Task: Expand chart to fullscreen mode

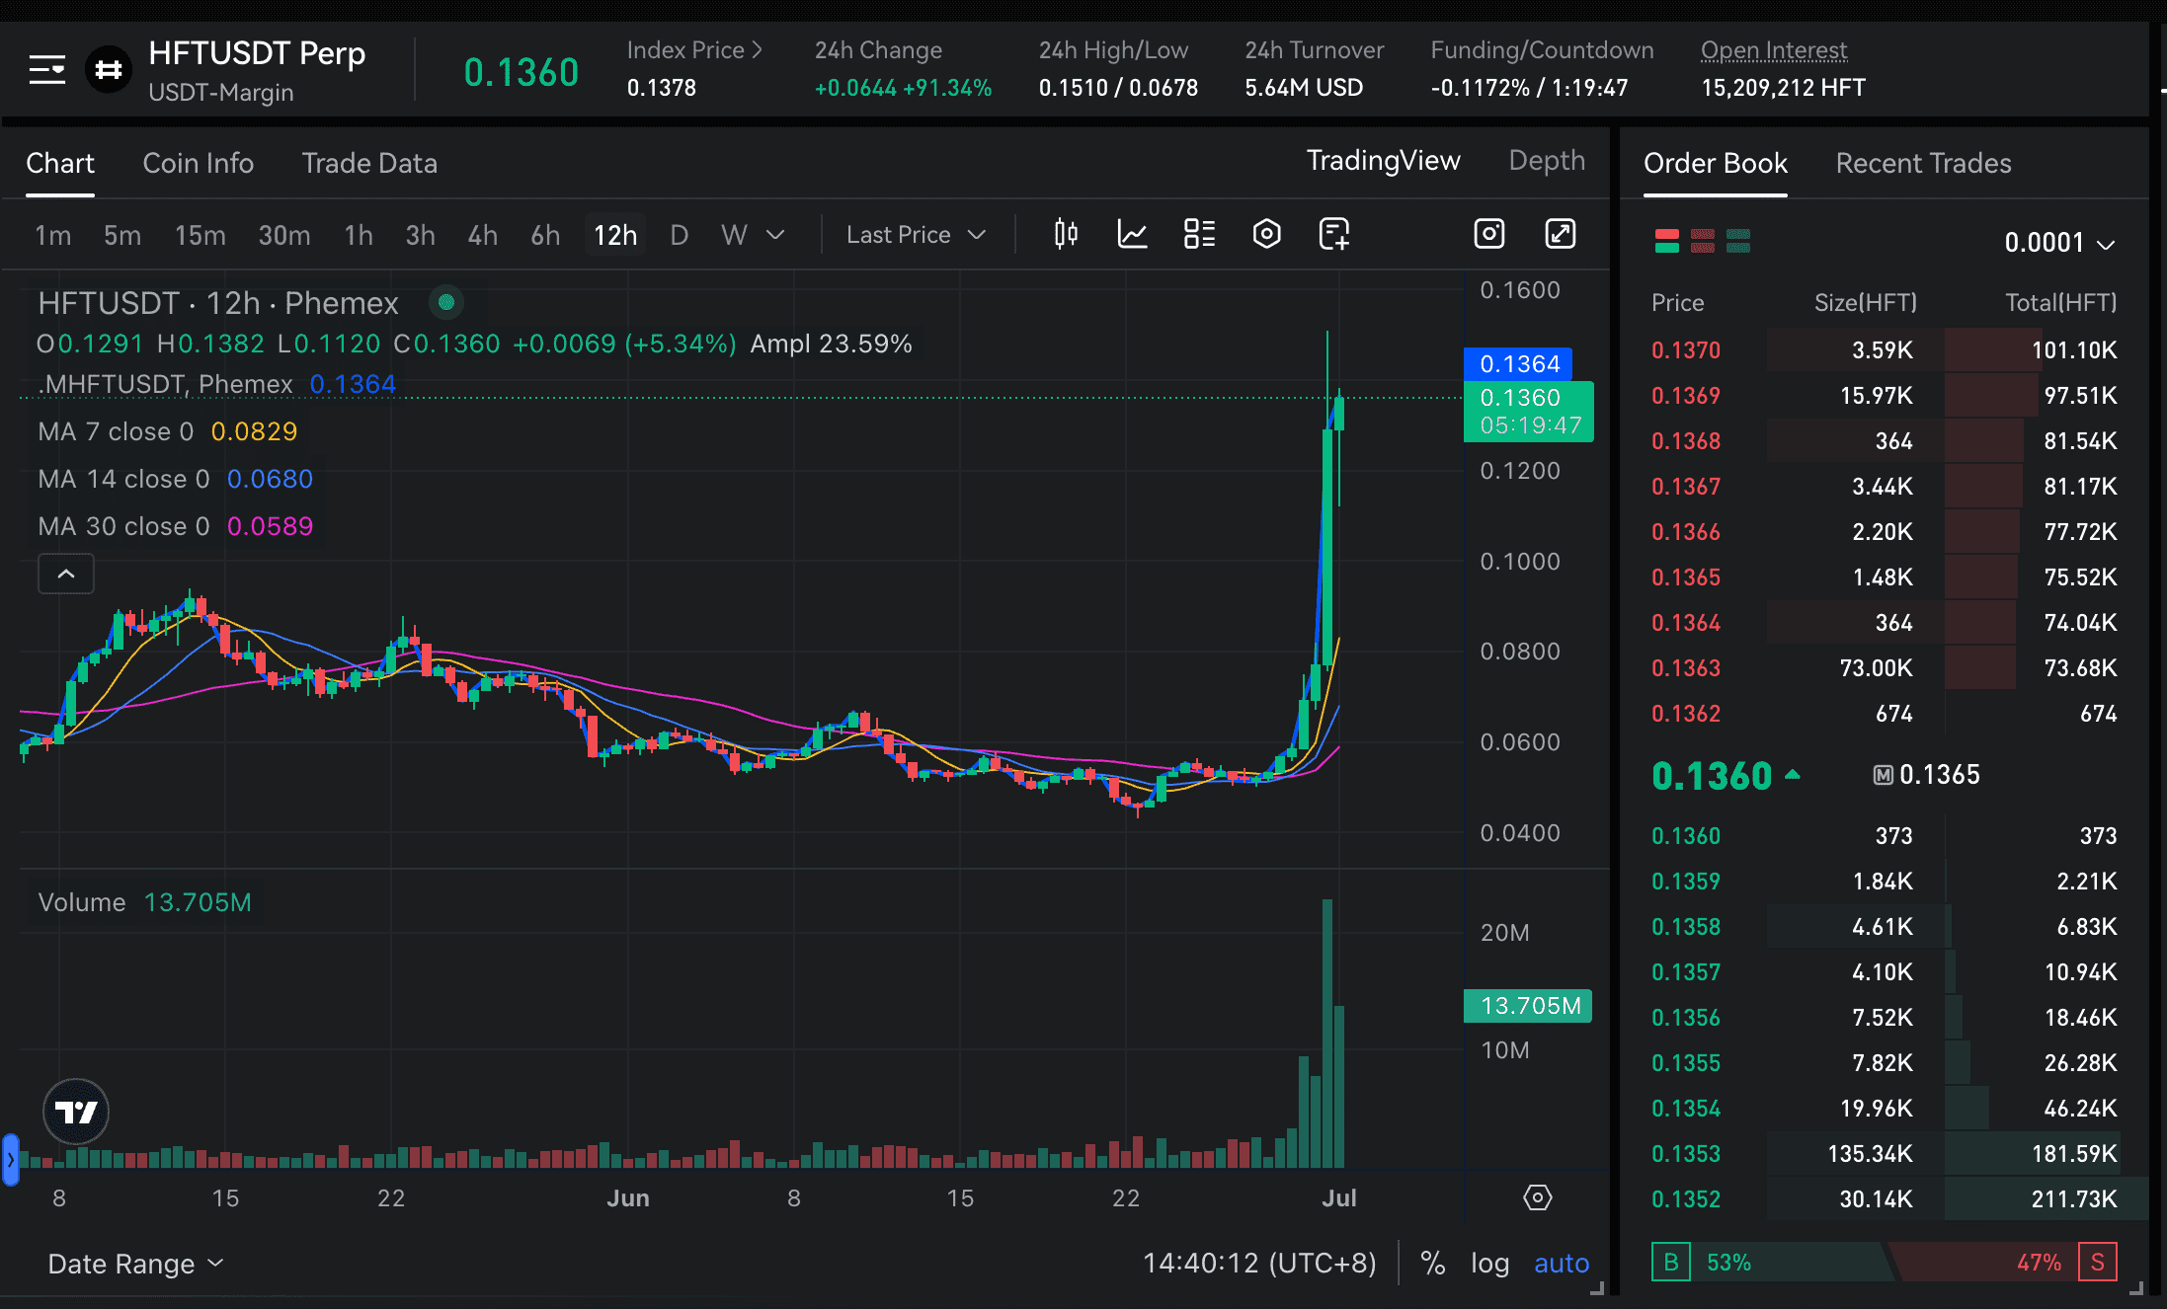Action: [1560, 234]
